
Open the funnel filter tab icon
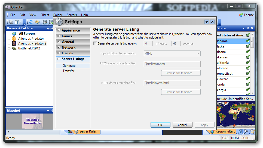click(246, 131)
